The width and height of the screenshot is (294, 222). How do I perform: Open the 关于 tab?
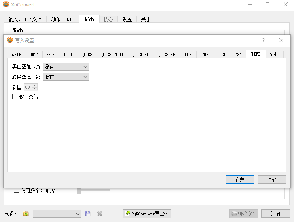pos(146,19)
